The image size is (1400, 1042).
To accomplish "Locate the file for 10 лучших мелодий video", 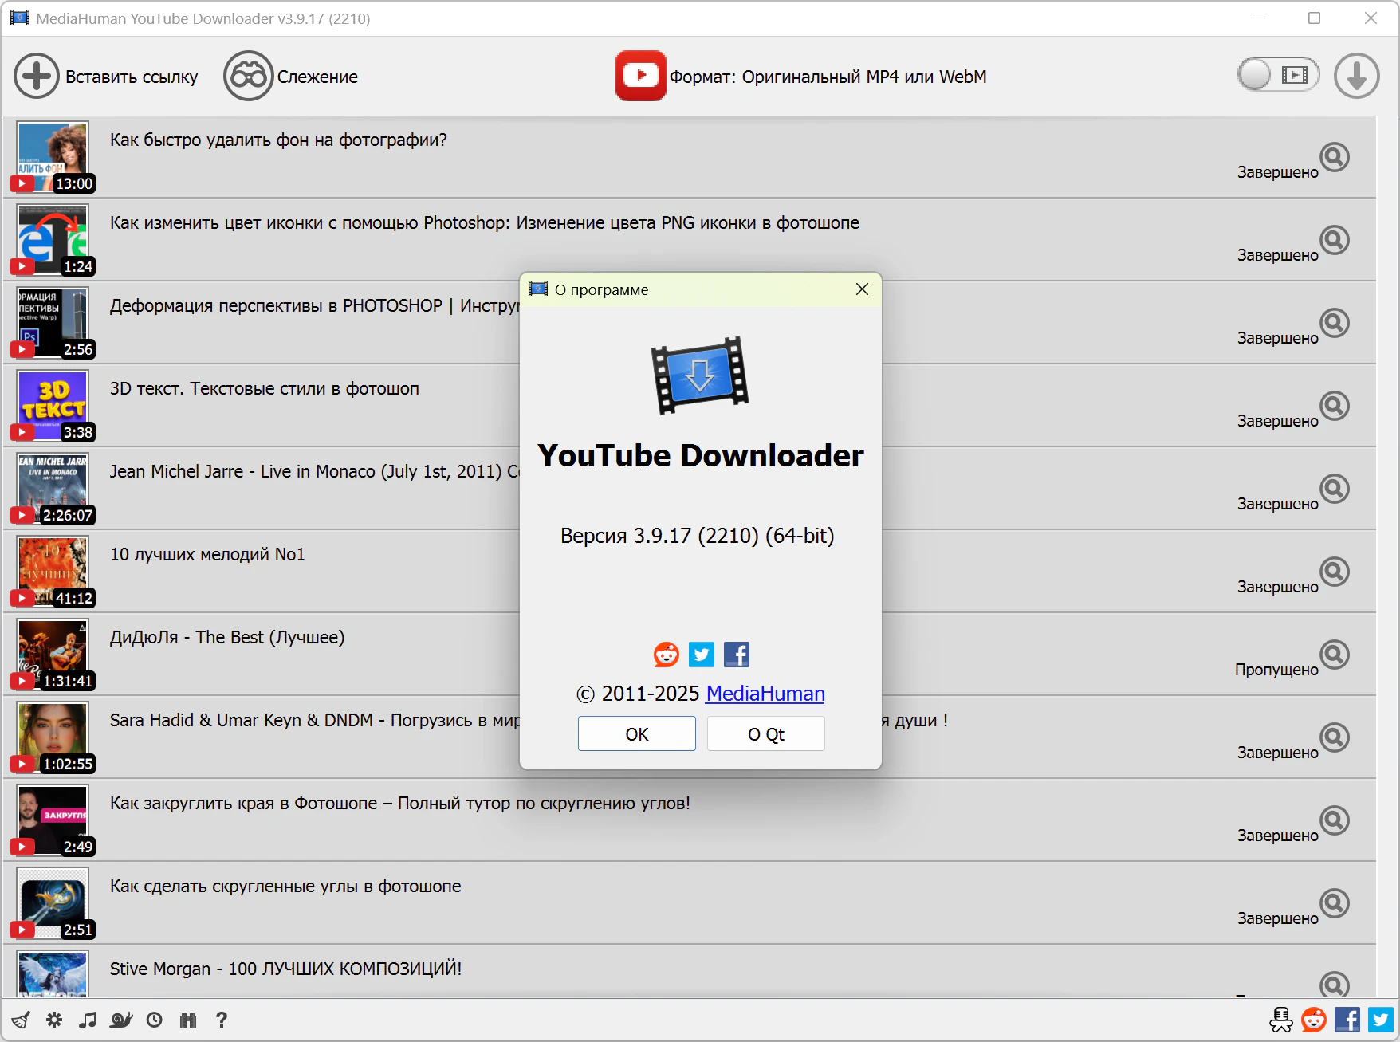I will pyautogui.click(x=1335, y=572).
